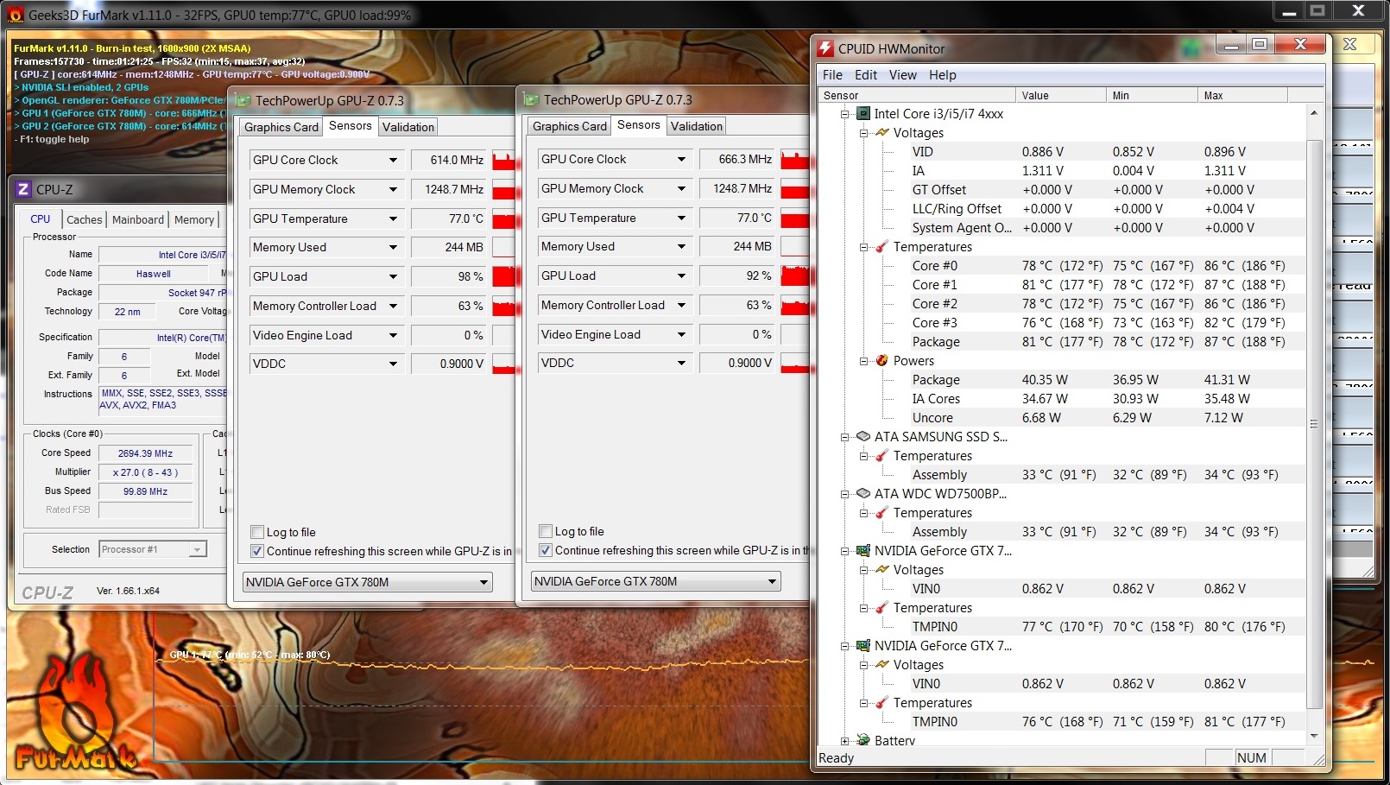The width and height of the screenshot is (1390, 785).
Task: Click the Temperatures icon under ATA SAMSUNG SSD
Action: (x=881, y=456)
